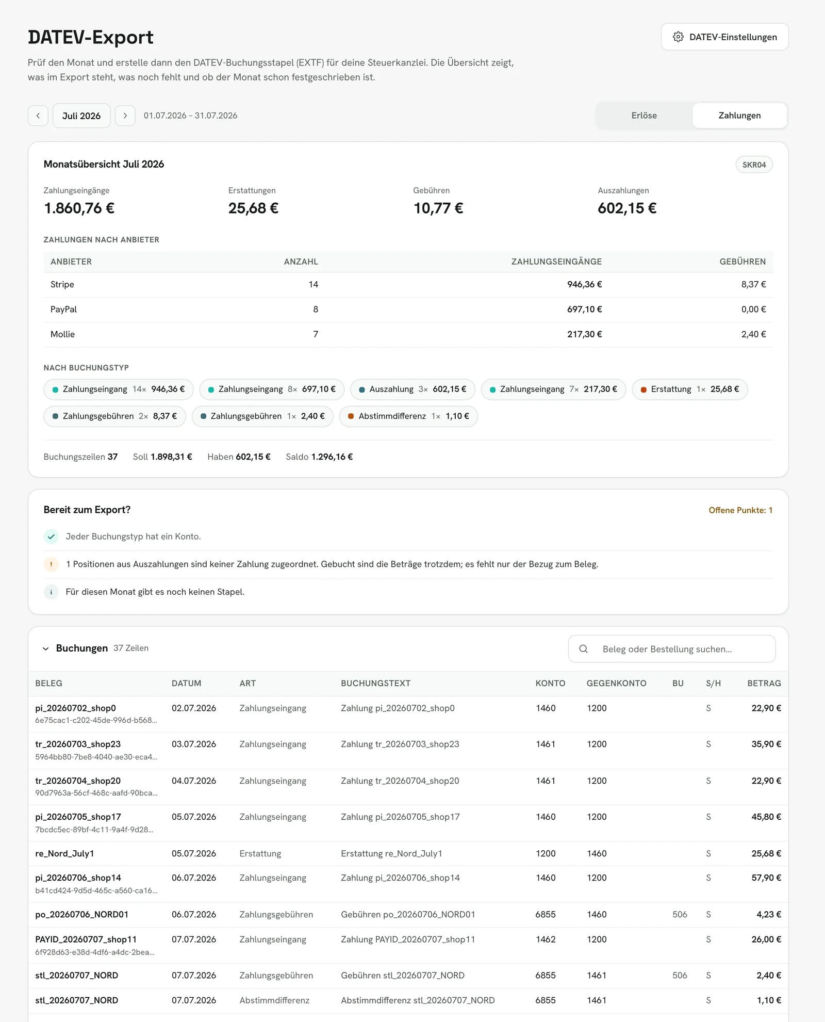
Task: Click the info icon beside Stapel notice
Action: [51, 592]
